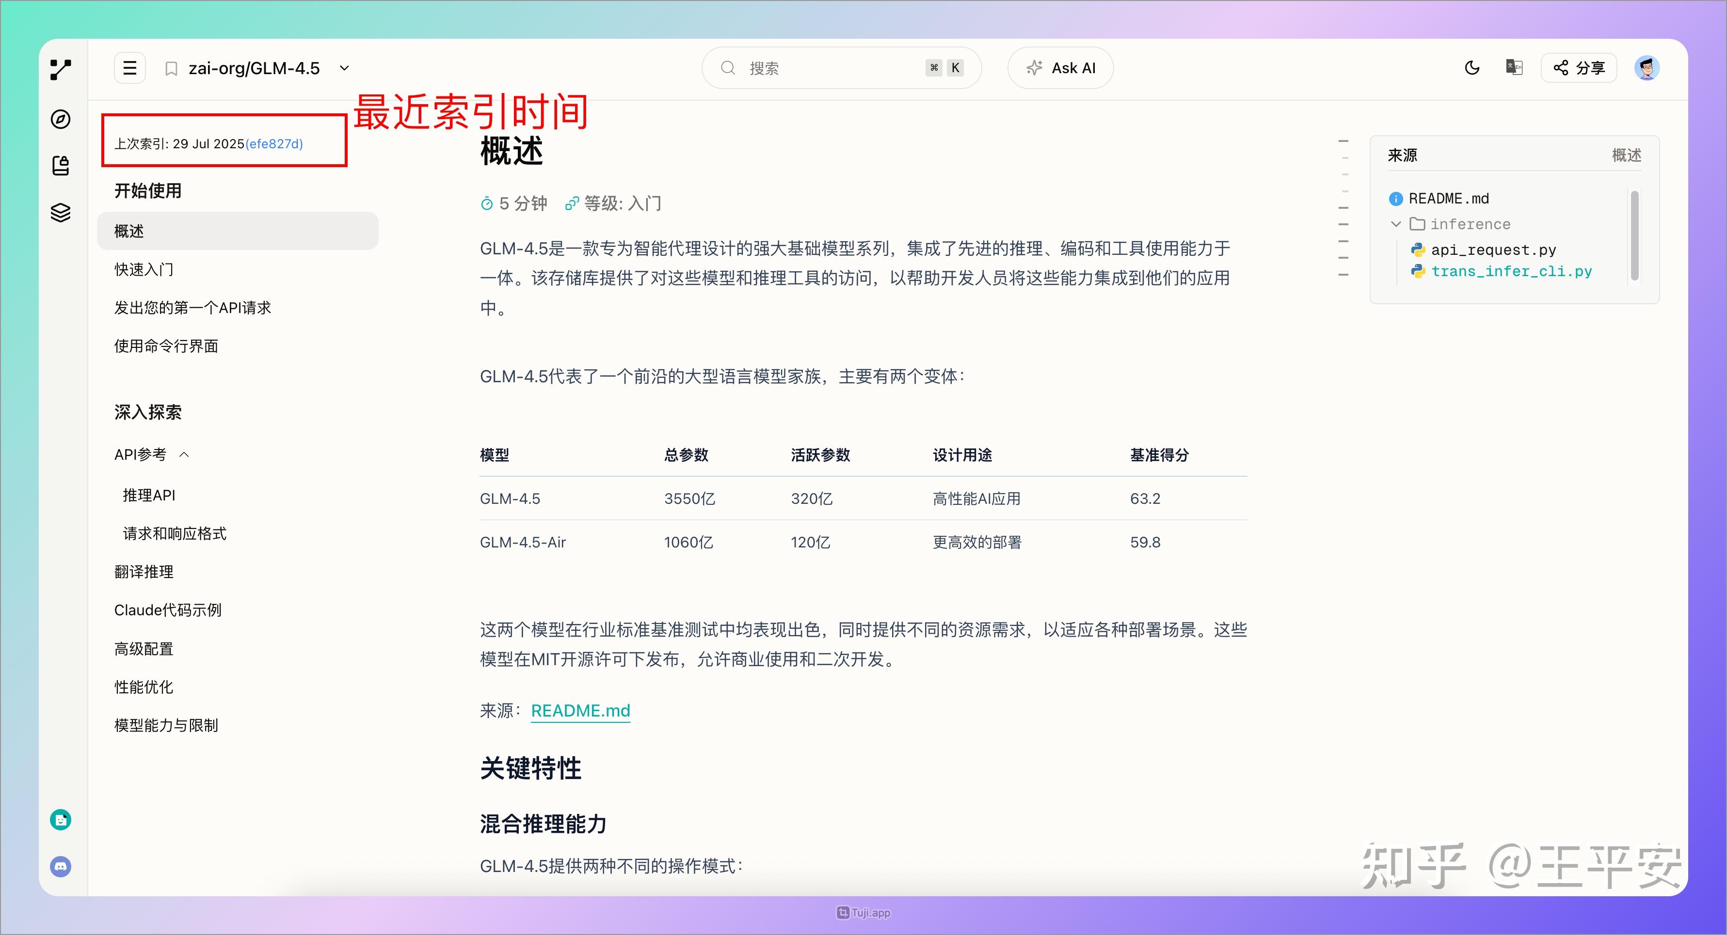Open the compass explore icon
Image resolution: width=1727 pixels, height=935 pixels.
(x=60, y=119)
